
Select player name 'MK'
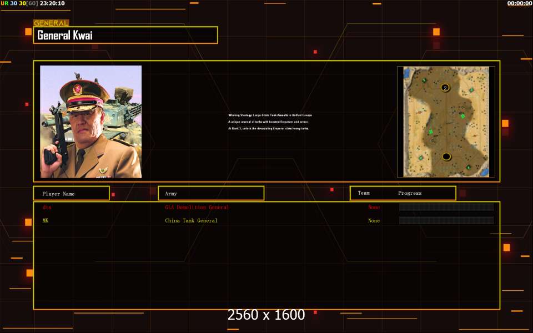46,220
